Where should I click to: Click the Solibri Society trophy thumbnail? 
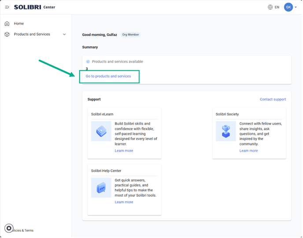[x=225, y=131]
